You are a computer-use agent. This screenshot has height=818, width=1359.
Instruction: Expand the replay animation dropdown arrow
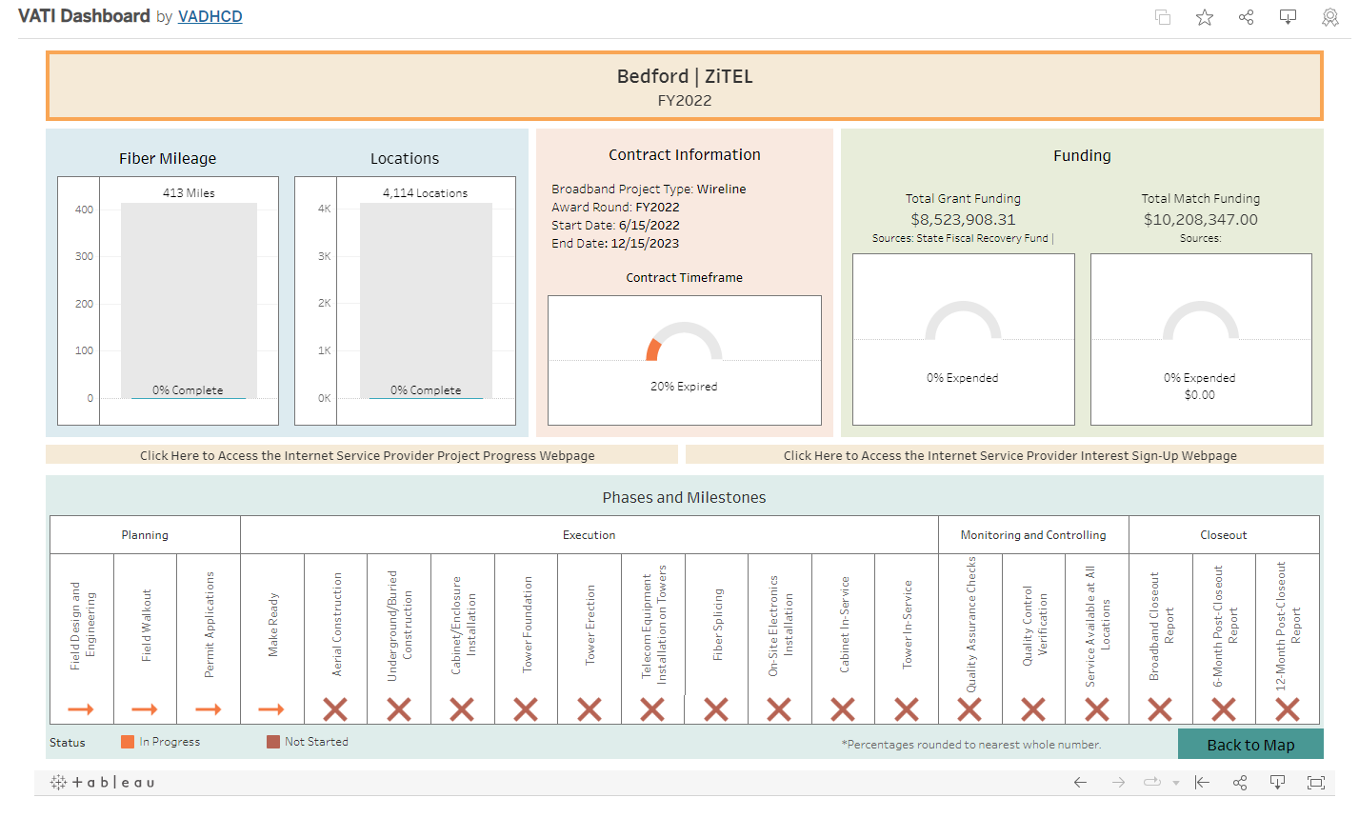(x=1176, y=783)
